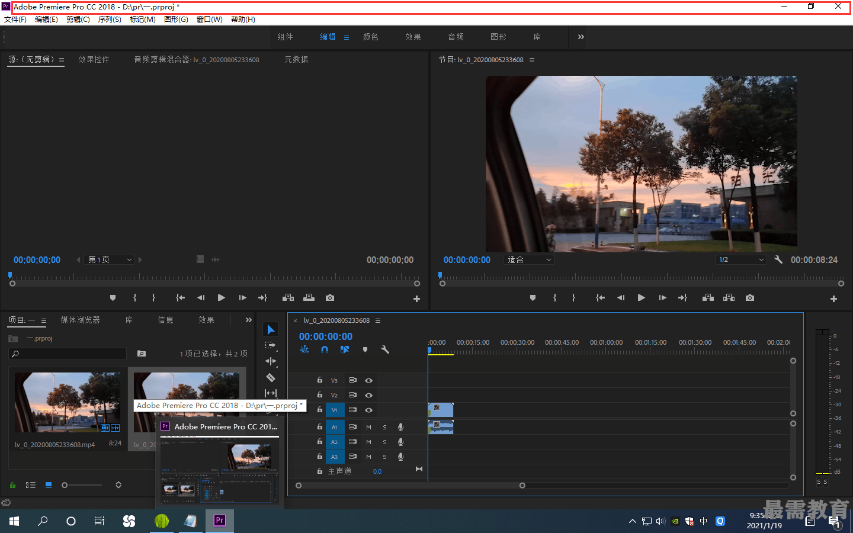Toggle V1 track output eye
The width and height of the screenshot is (853, 533).
(x=368, y=410)
